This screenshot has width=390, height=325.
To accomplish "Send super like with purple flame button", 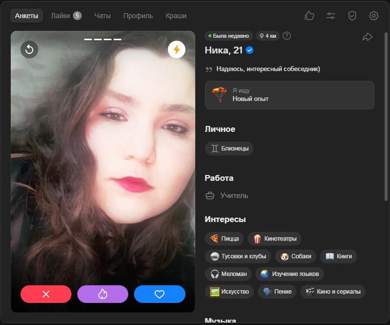I will tap(103, 294).
